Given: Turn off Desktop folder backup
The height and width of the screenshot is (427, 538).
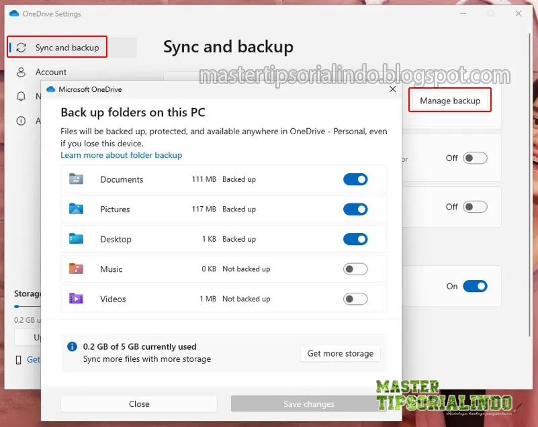Looking at the screenshot, I should click(x=355, y=239).
